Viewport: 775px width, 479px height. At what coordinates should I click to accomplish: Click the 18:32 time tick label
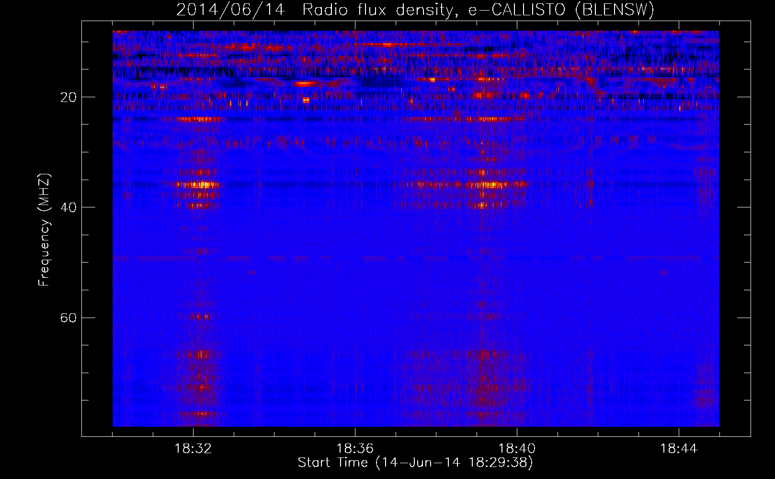193,449
